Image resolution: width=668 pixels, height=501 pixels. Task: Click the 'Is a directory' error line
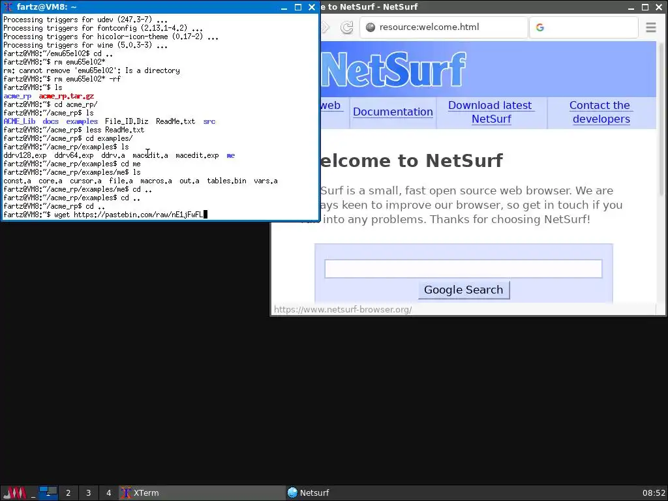[x=91, y=70]
